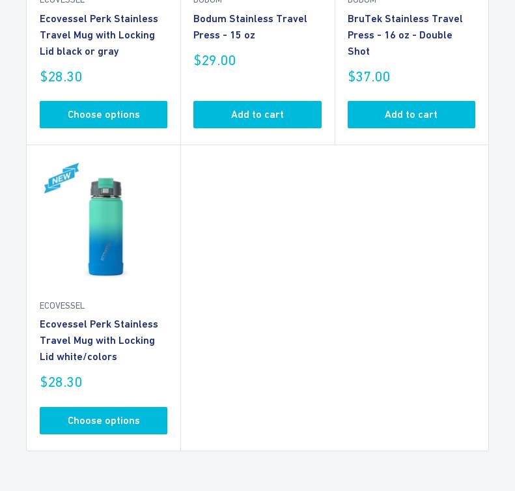Open Ecovessel Perk mug black or gray link
Image resolution: width=515 pixels, height=491 pixels.
pos(98,35)
